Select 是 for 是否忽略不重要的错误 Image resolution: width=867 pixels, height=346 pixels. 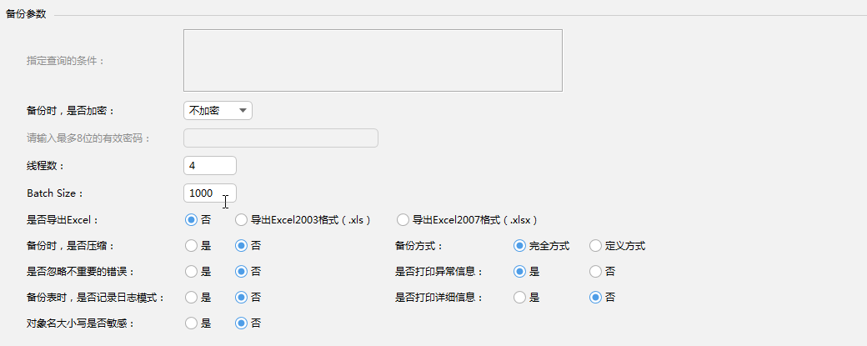point(191,272)
